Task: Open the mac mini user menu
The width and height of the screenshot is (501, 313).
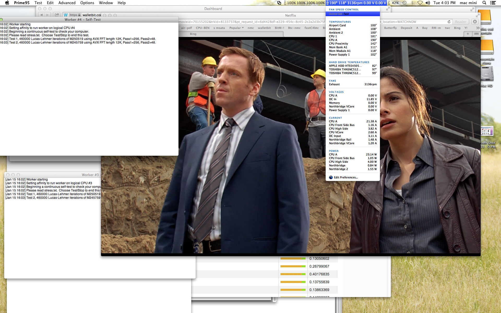Action: [x=468, y=3]
